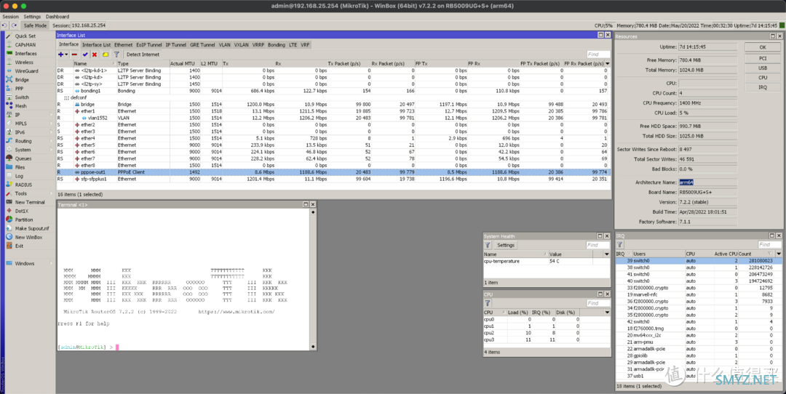
Task: Click Make Supout.rif in sidebar
Action: click(31, 228)
